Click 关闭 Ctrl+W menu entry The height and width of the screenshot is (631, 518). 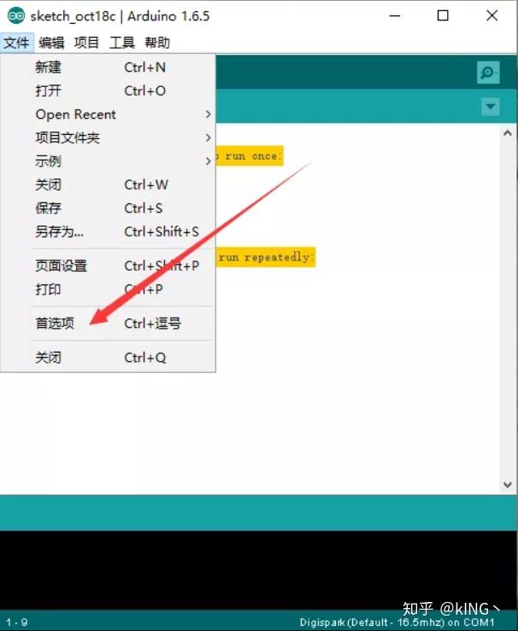(108, 184)
